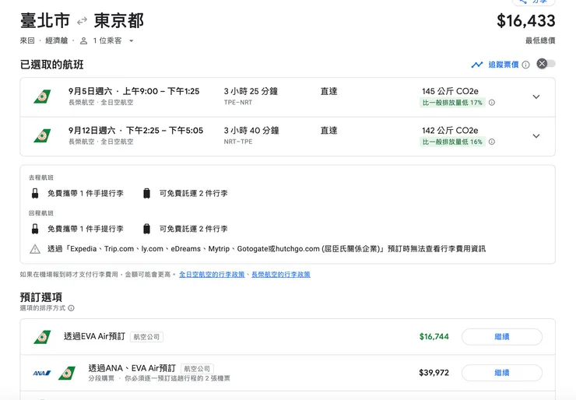The image size is (576, 400).
Task: Expand the Sep 12 NRT–TPE flight details
Action: click(x=536, y=136)
